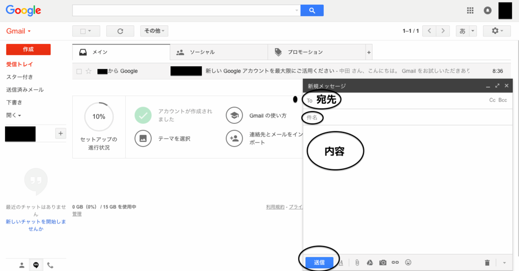This screenshot has width=519, height=271.
Task: Insert emoji with the smiley icon
Action: (x=408, y=262)
